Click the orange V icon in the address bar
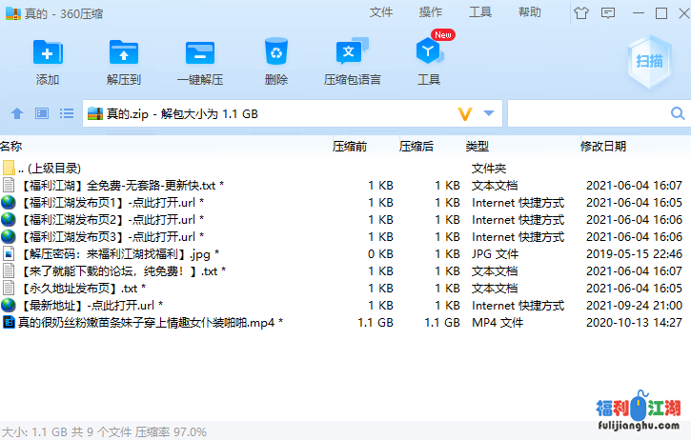This screenshot has height=440, width=691. click(x=465, y=114)
